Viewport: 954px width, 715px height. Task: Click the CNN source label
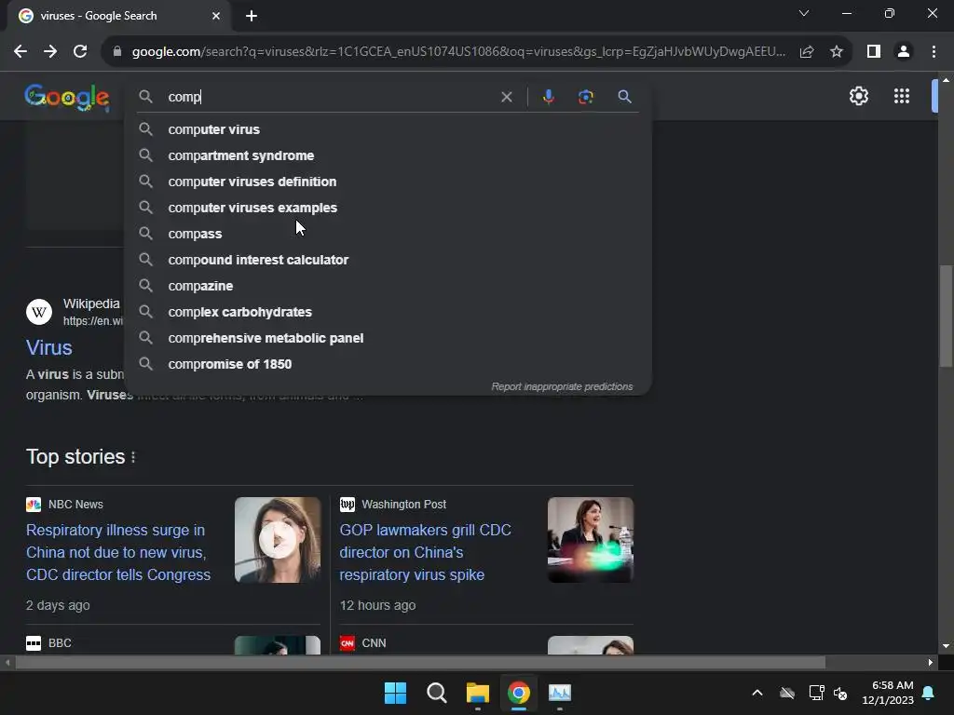[x=374, y=643]
